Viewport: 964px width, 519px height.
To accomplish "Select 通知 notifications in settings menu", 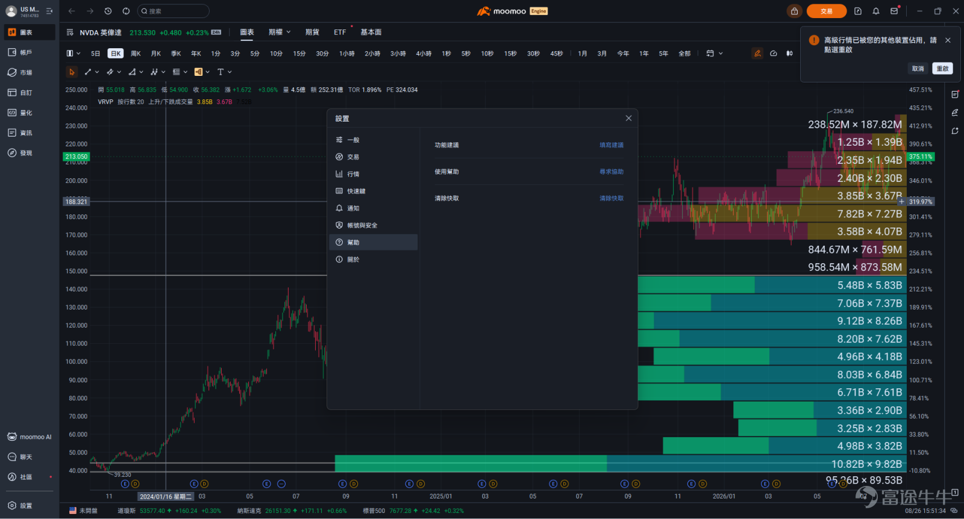I will point(373,208).
